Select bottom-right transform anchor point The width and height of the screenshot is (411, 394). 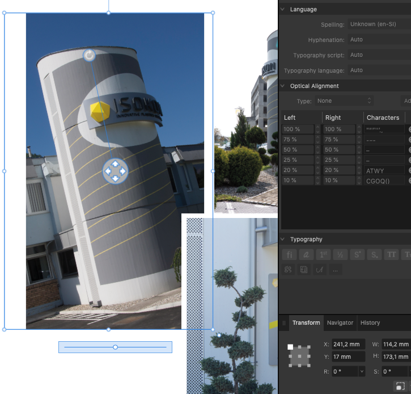point(309,366)
